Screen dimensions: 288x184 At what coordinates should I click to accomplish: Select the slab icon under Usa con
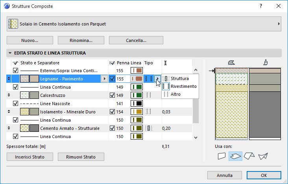pos(235,156)
